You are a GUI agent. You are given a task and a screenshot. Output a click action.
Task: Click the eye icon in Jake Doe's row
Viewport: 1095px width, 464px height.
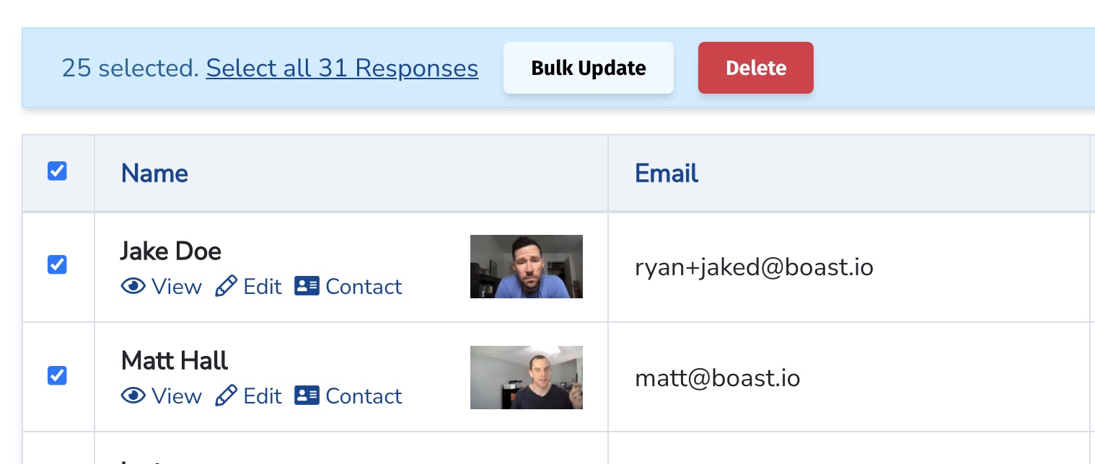pos(133,287)
